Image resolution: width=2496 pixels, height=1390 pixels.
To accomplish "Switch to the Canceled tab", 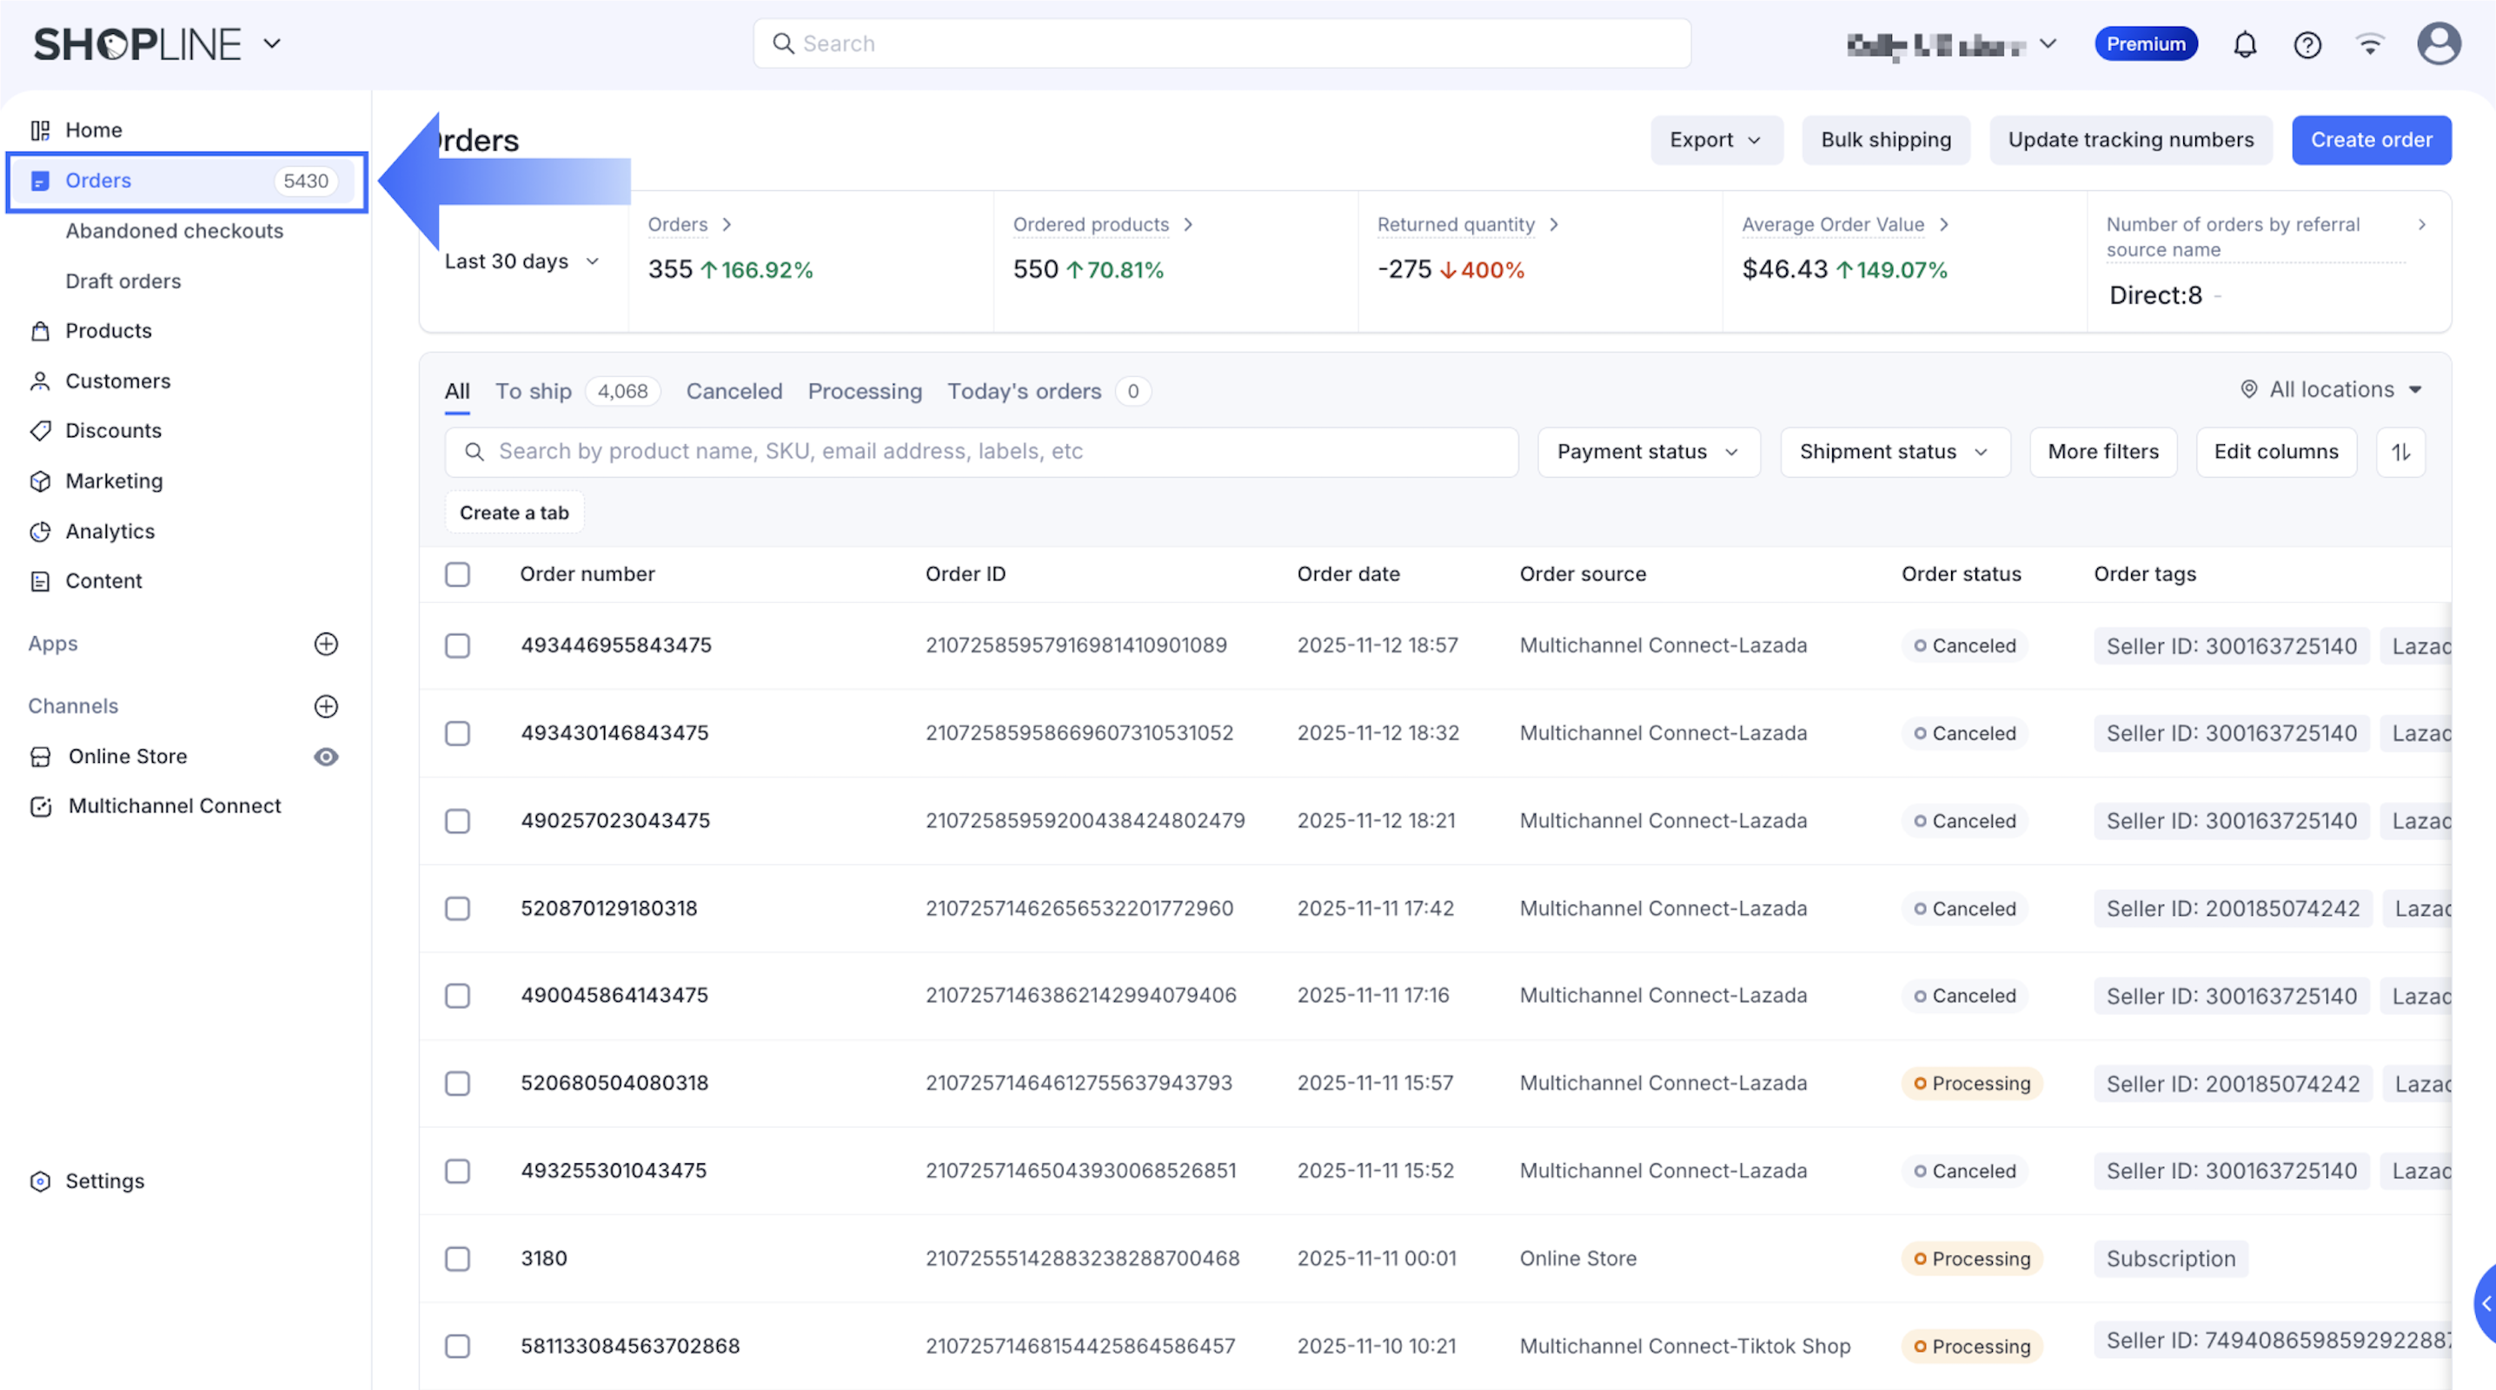I will coord(734,391).
